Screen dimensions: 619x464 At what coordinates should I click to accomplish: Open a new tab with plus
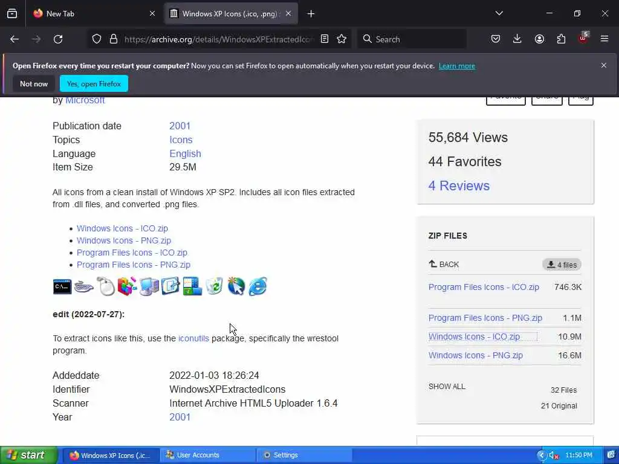(311, 14)
